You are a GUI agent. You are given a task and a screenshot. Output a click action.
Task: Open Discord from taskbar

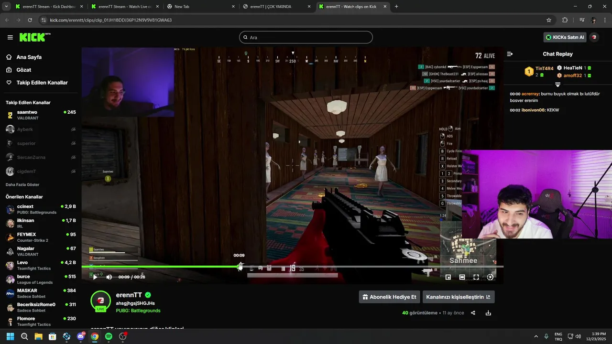click(81, 336)
